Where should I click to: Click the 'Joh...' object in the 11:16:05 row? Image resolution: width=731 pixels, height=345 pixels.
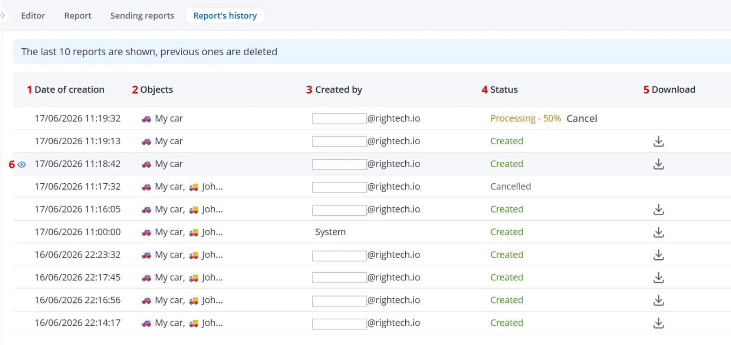pyautogui.click(x=212, y=209)
